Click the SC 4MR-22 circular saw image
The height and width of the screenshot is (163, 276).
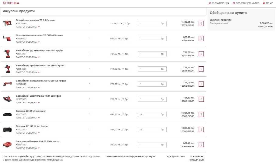click(7, 99)
